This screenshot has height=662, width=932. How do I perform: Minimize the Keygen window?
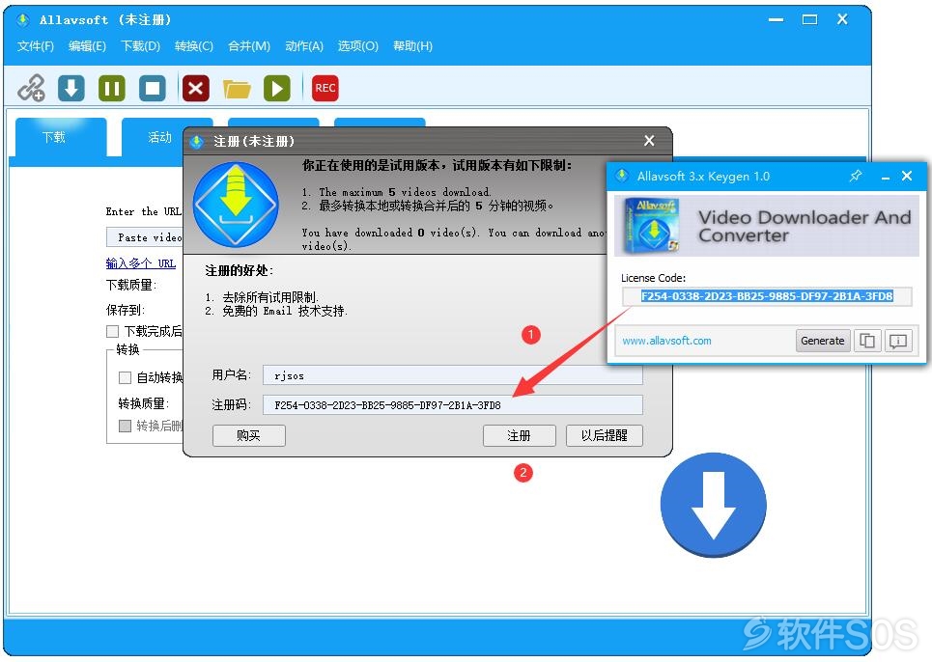886,177
